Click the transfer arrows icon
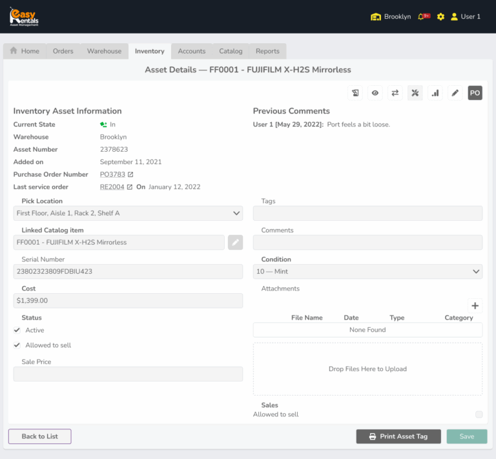496x459 pixels. coord(395,93)
